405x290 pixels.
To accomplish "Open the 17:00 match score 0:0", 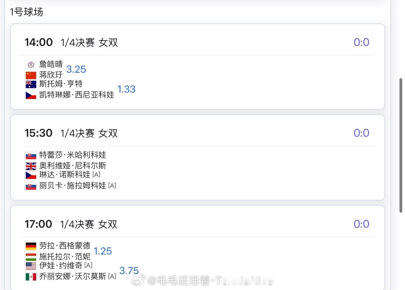I will [x=361, y=224].
